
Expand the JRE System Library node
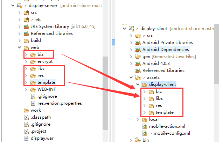click(20, 27)
